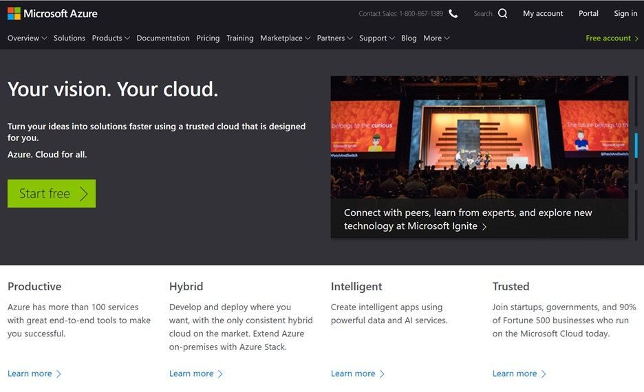
Task: Click Sign in
Action: pyautogui.click(x=625, y=14)
